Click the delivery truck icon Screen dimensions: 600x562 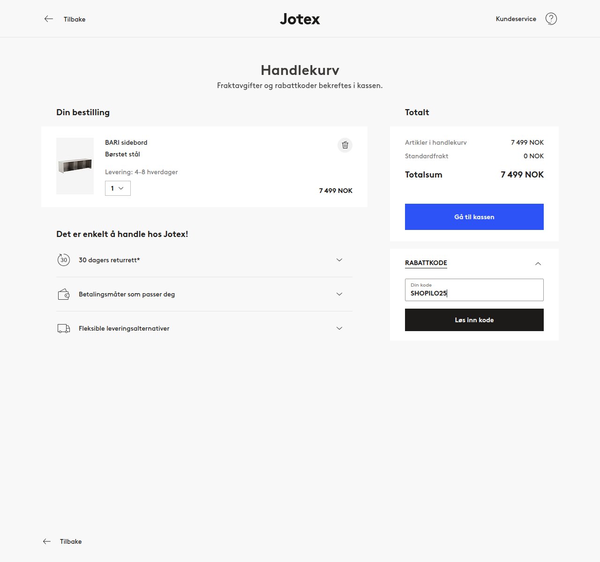[64, 328]
